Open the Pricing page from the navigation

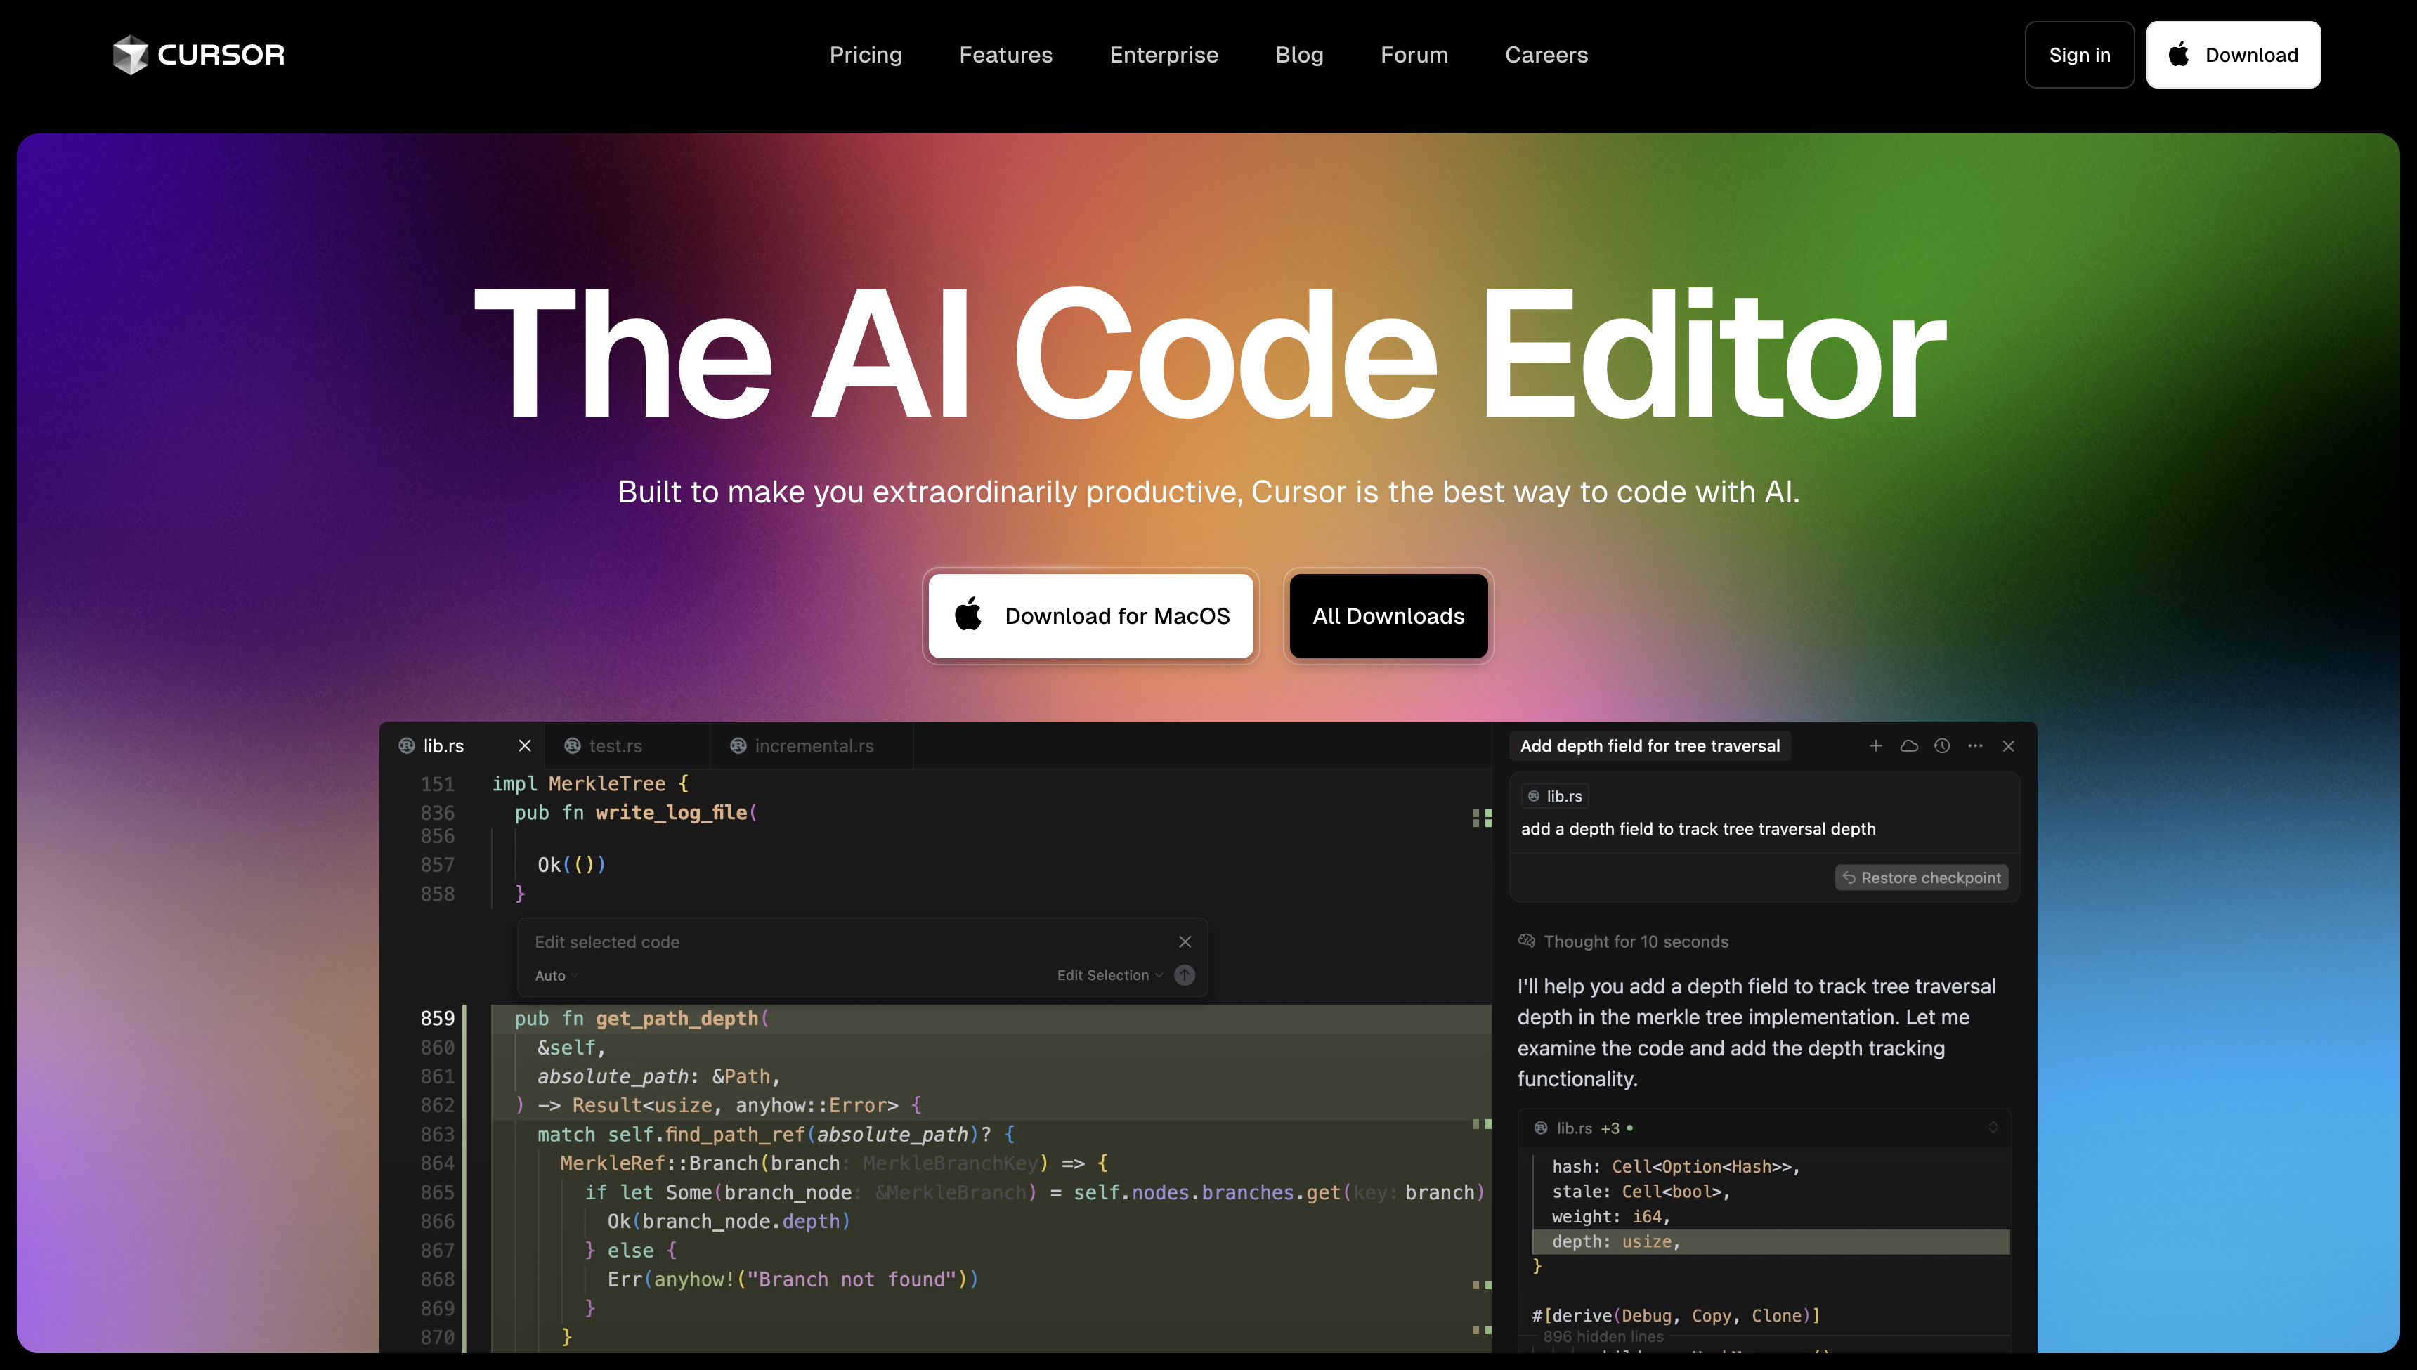click(x=866, y=55)
